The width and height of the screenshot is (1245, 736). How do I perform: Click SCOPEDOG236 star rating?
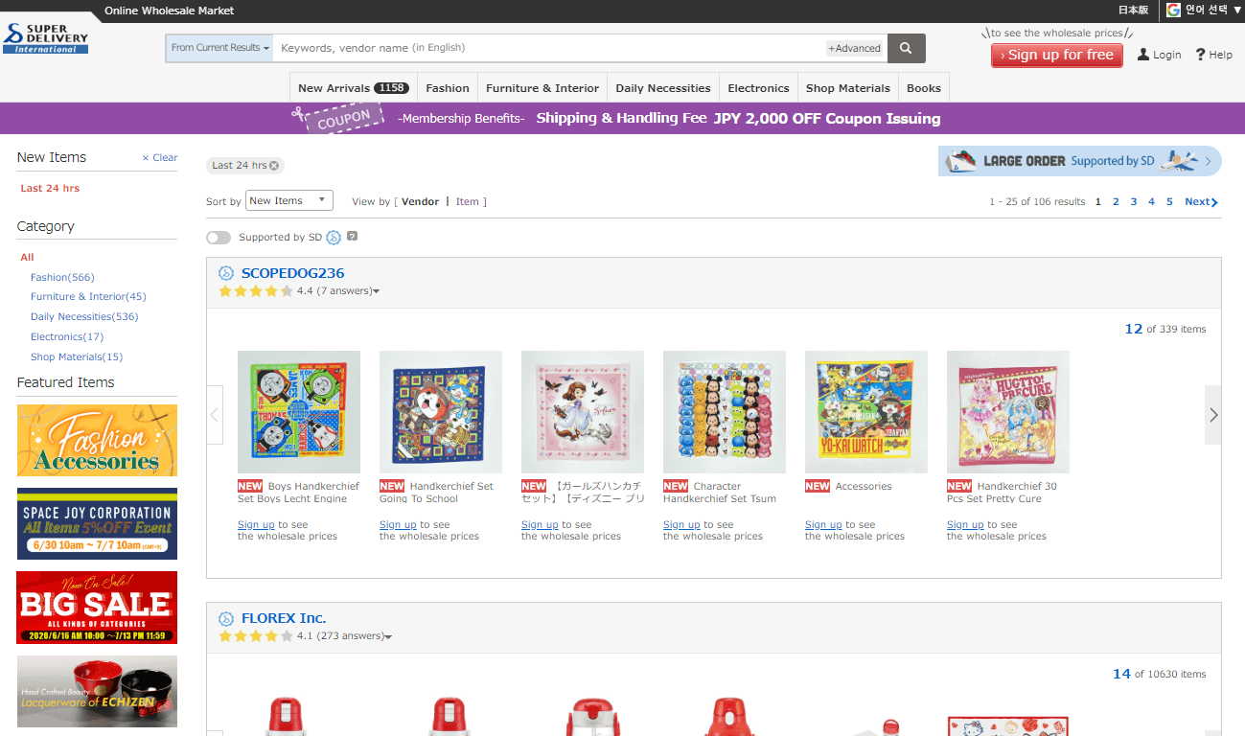[256, 291]
